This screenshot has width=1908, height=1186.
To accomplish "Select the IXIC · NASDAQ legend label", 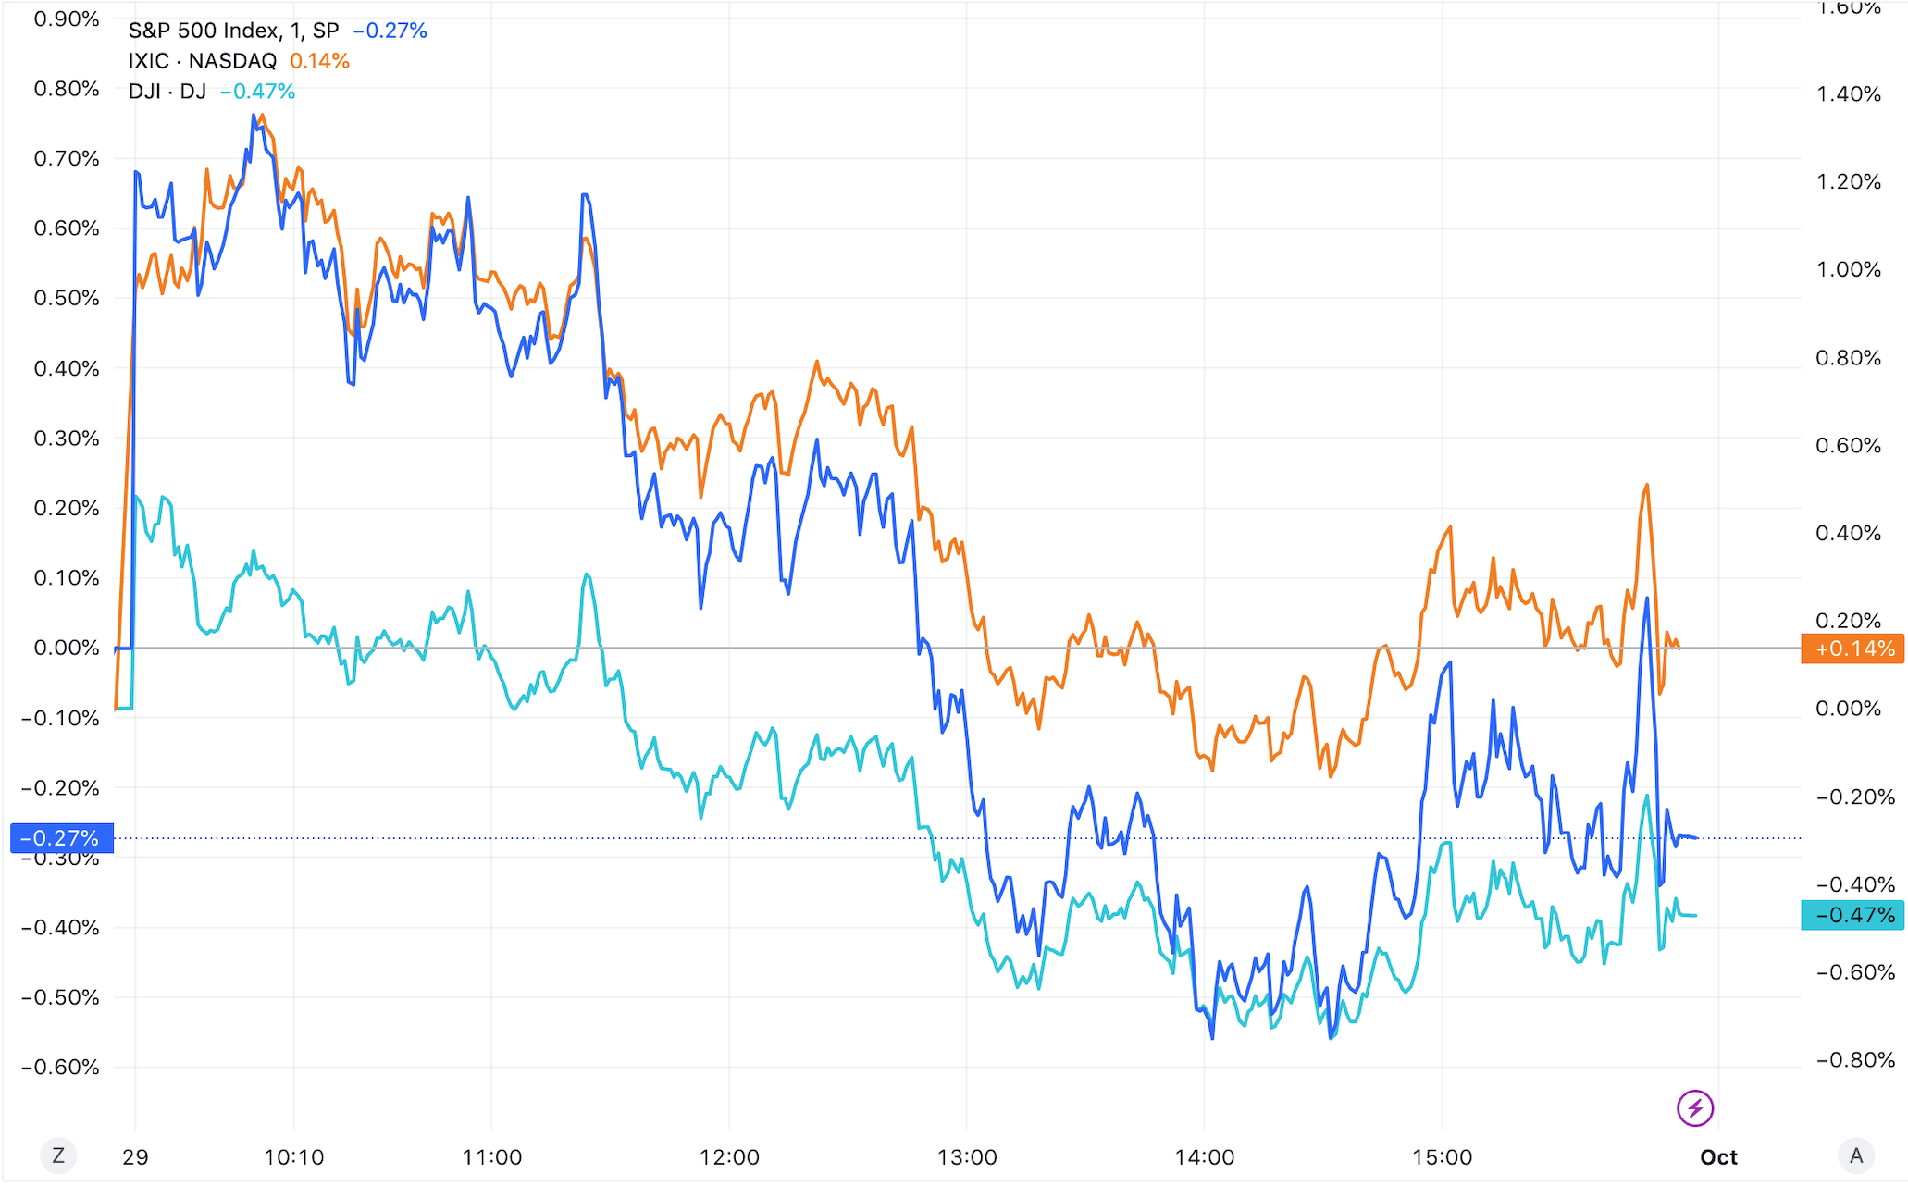I will [203, 61].
